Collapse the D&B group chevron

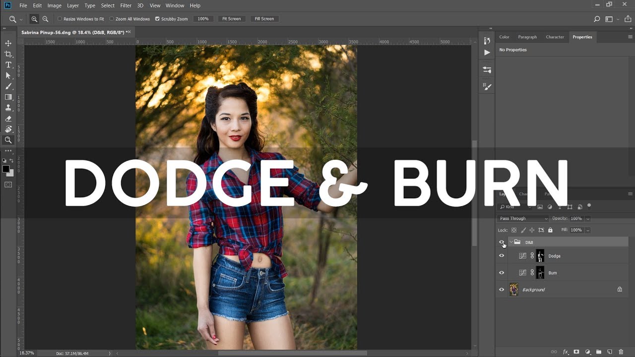coord(511,242)
